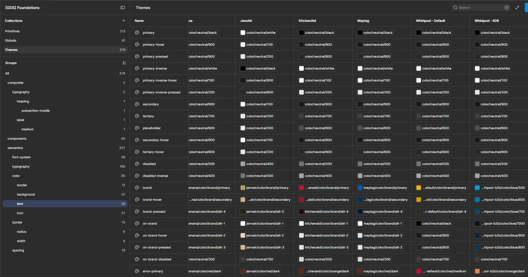Select the All group
This screenshot has width=528, height=277.
pos(65,73)
